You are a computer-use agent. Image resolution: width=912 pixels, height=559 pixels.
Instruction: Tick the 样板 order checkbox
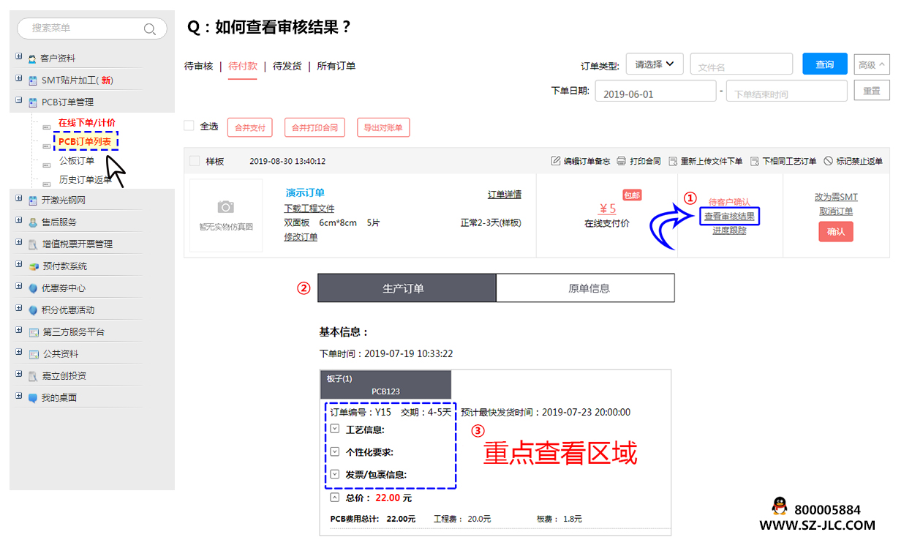[x=195, y=161]
